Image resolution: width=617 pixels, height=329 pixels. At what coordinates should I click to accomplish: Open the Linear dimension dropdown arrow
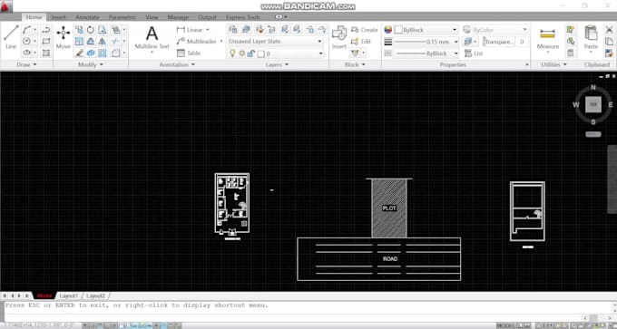(x=208, y=30)
